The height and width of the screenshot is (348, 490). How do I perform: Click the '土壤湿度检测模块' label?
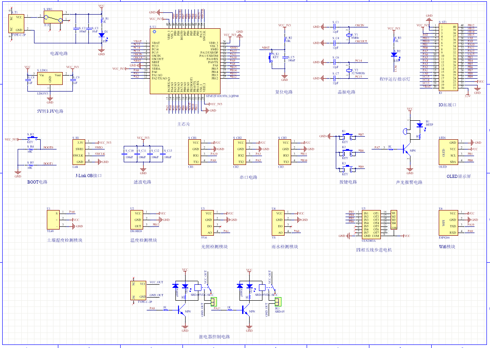click(x=65, y=240)
